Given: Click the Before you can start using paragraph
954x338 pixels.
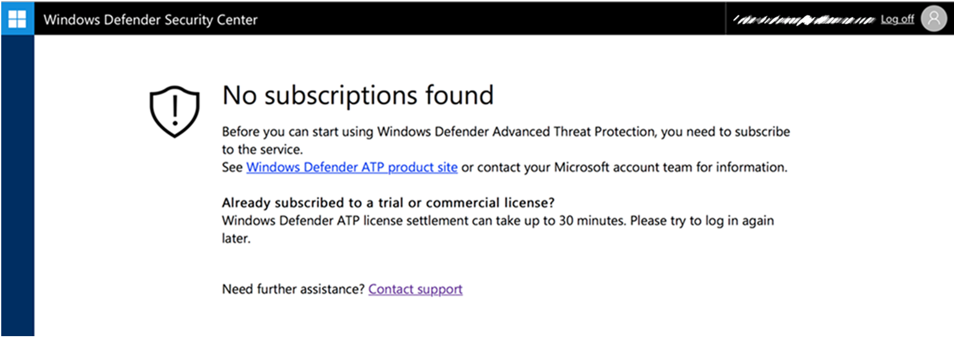Looking at the screenshot, I should (505, 132).
